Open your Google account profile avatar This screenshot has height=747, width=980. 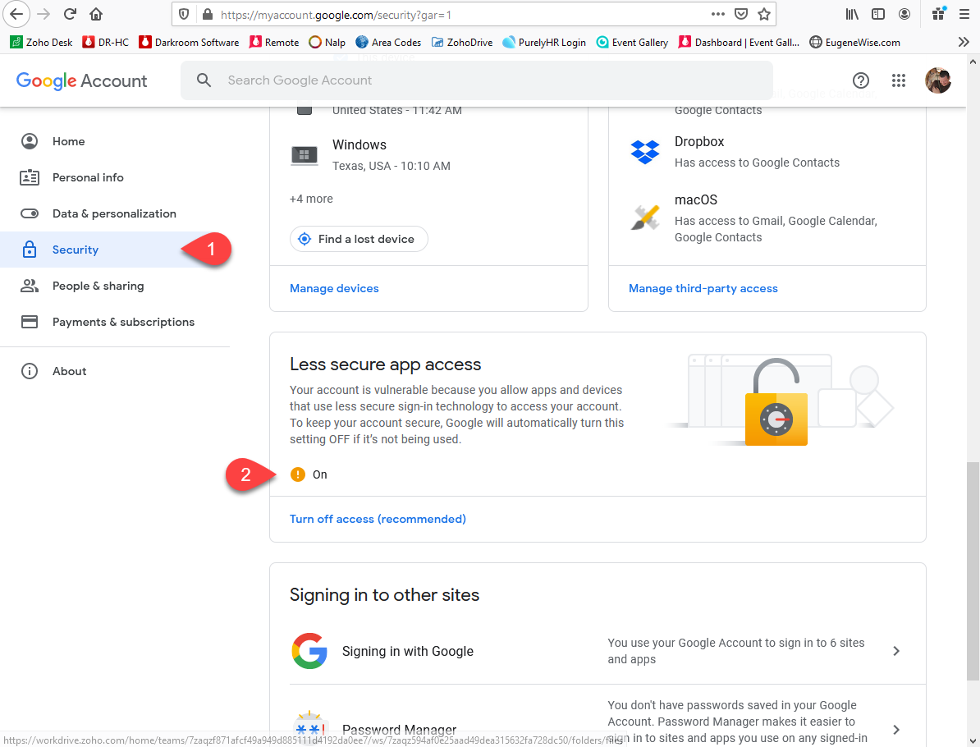pos(938,80)
